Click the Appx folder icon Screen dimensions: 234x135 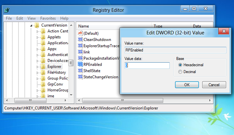tap(43, 49)
